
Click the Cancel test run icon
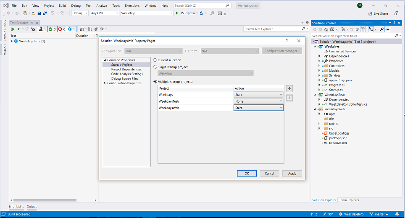[x=33, y=29]
